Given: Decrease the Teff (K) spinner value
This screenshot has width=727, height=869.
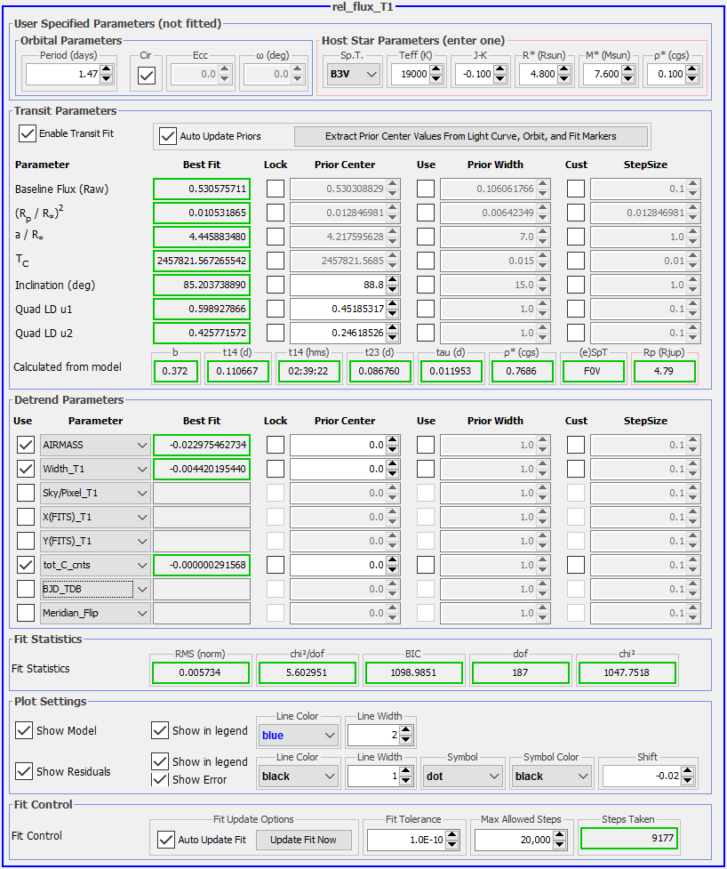Looking at the screenshot, I should tap(435, 79).
